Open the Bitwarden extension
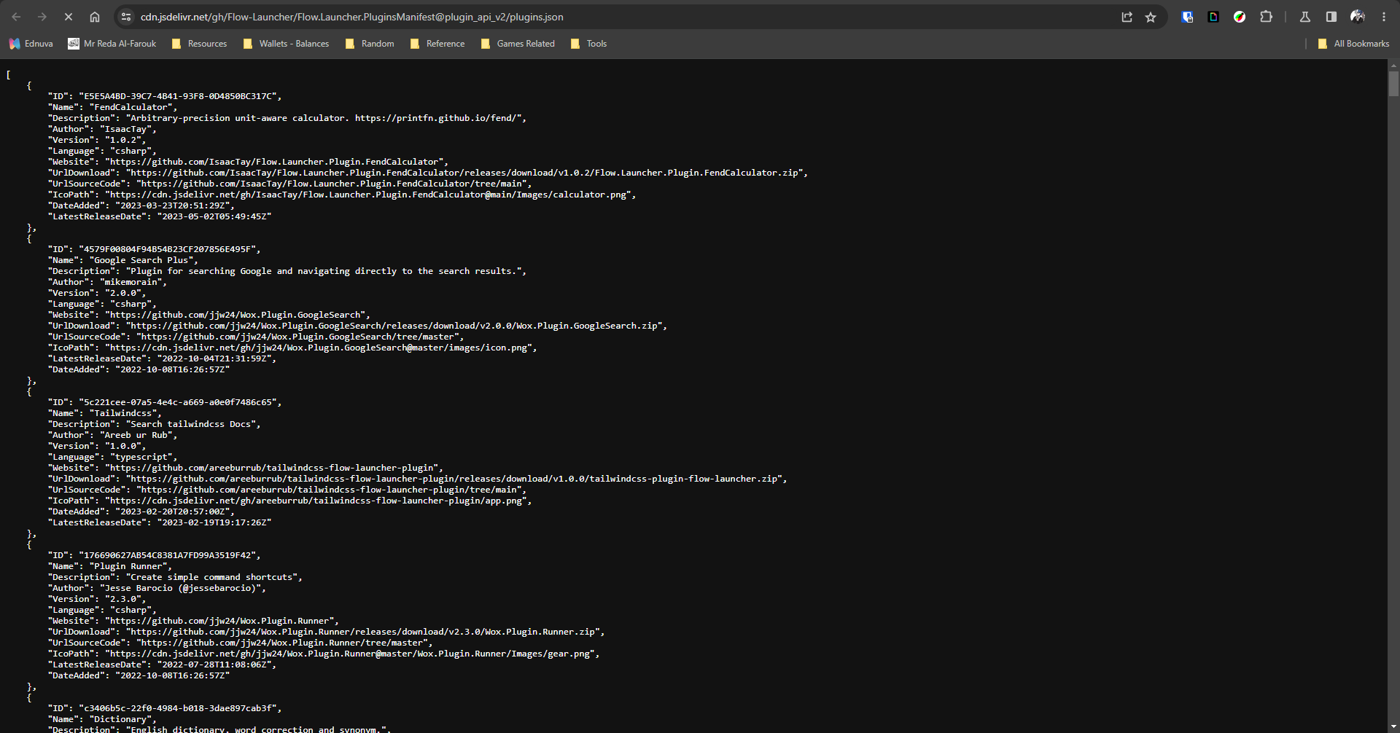The height and width of the screenshot is (733, 1400). pyautogui.click(x=1187, y=16)
